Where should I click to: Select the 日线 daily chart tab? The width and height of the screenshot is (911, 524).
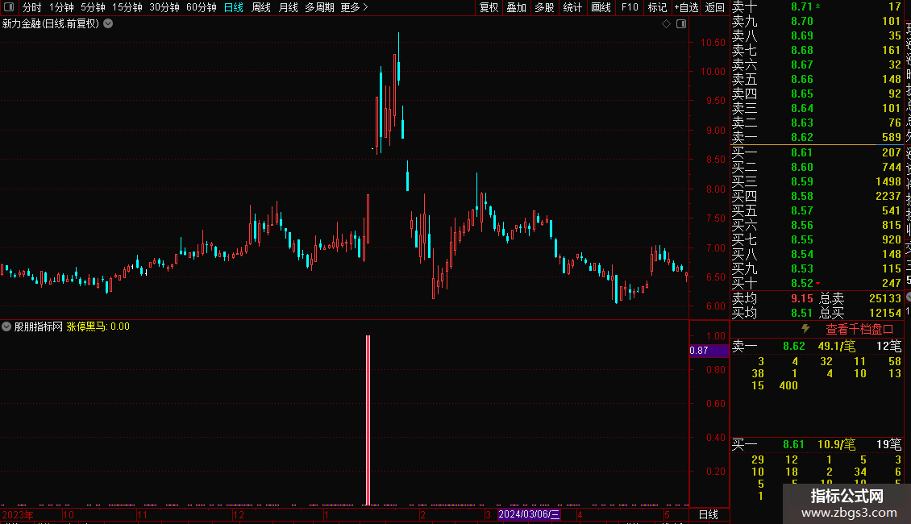click(x=234, y=7)
